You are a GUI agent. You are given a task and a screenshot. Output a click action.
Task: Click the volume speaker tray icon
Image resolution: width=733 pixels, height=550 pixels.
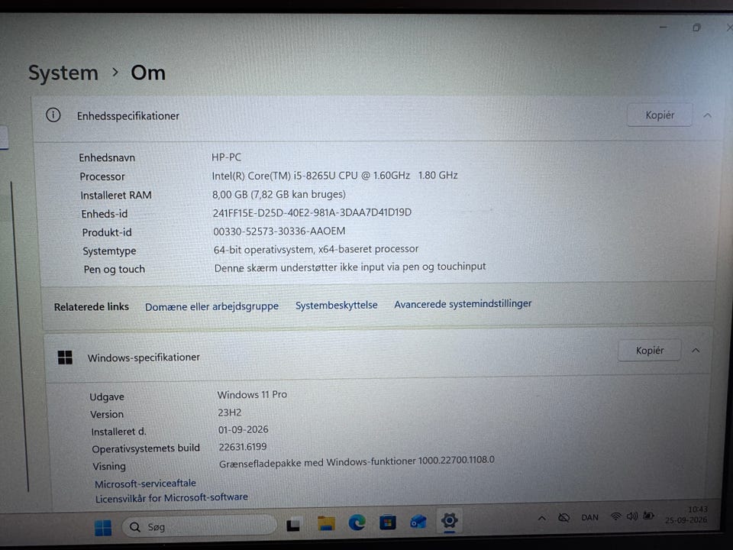click(632, 516)
